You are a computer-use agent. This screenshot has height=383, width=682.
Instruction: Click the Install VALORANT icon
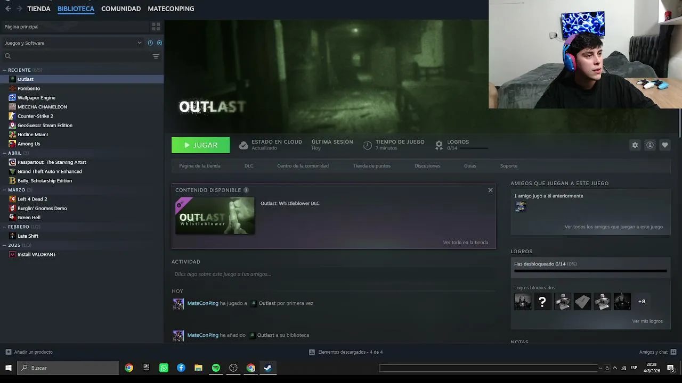(x=12, y=254)
